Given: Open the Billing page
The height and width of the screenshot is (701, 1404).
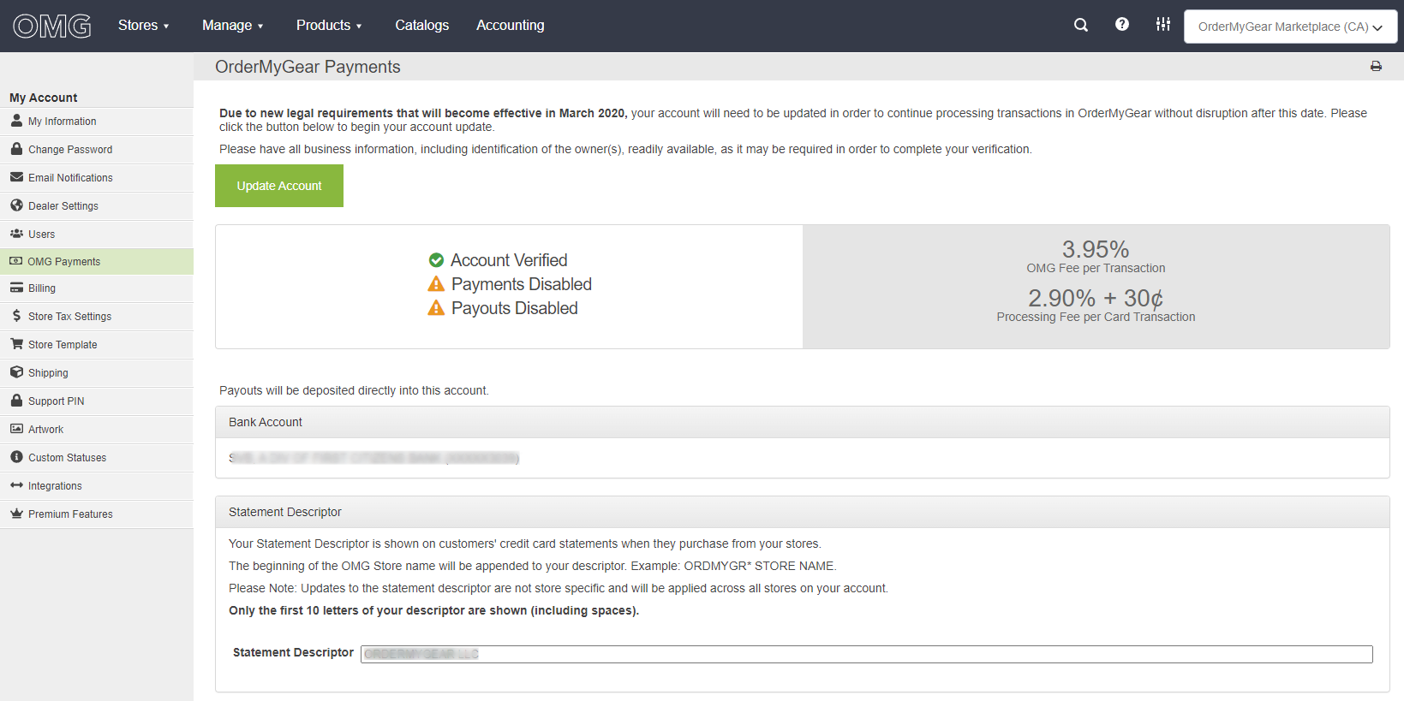Looking at the screenshot, I should click(97, 288).
